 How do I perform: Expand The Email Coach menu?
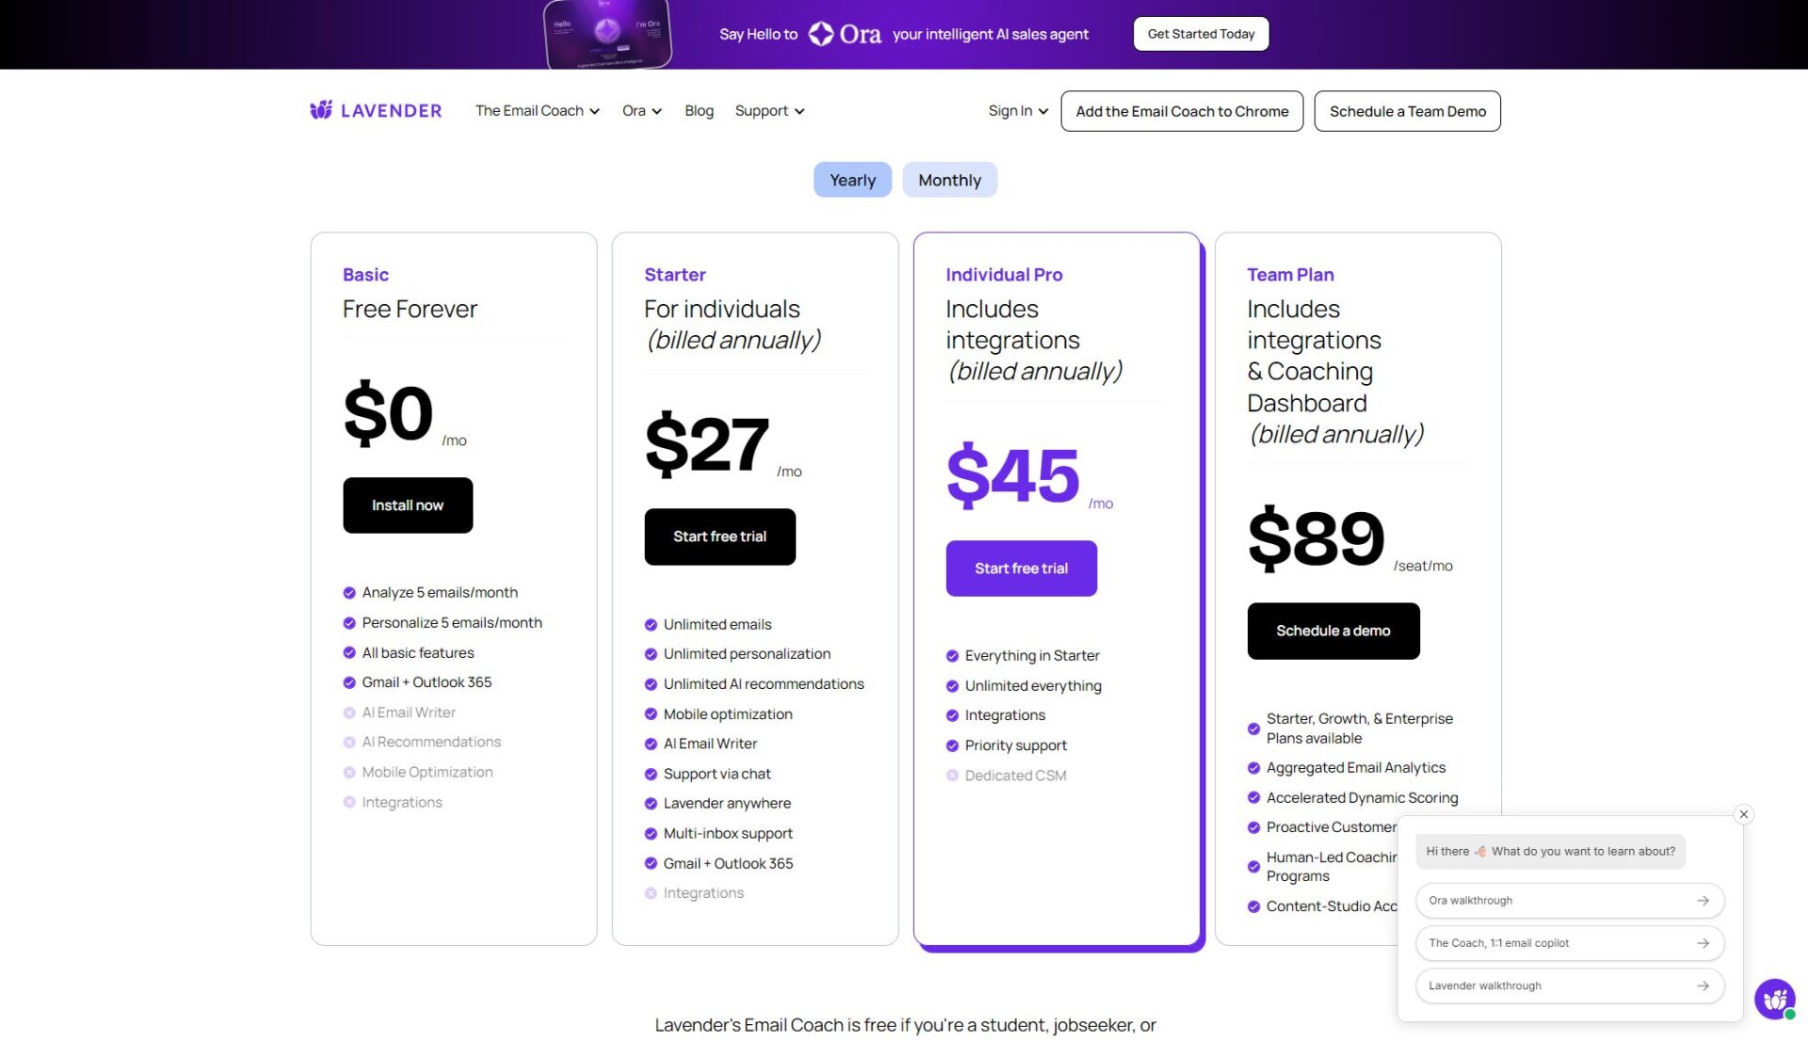[x=537, y=111]
